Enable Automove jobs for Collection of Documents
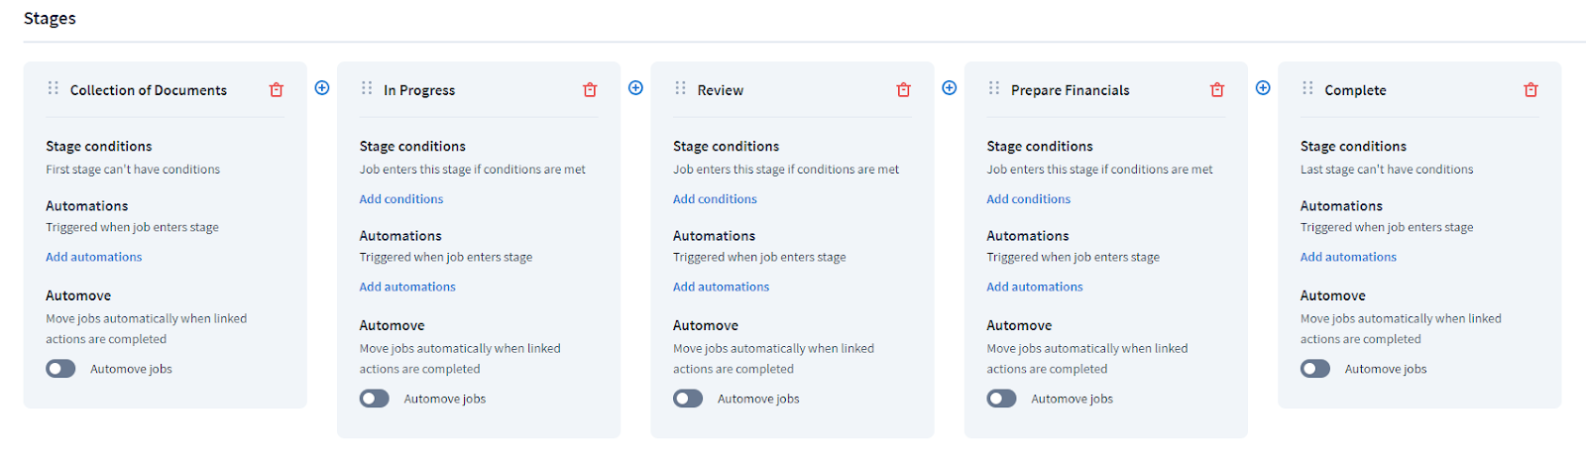The image size is (1586, 463). click(x=60, y=369)
